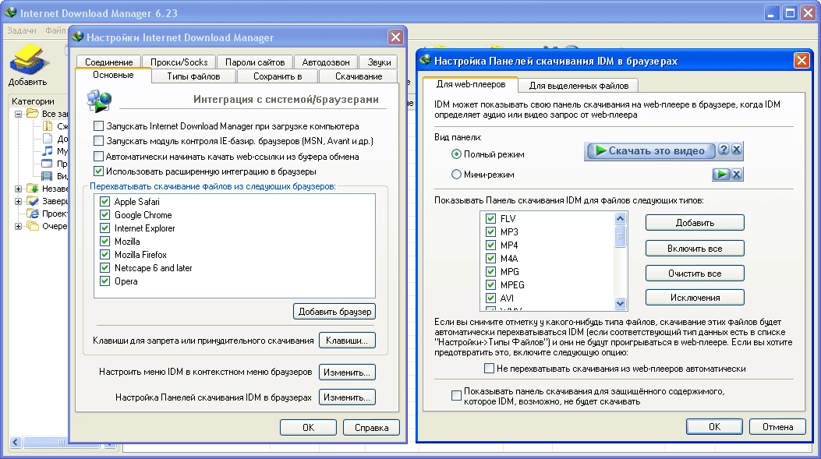Click Добавить браузер button
The height and width of the screenshot is (459, 821).
(x=334, y=312)
